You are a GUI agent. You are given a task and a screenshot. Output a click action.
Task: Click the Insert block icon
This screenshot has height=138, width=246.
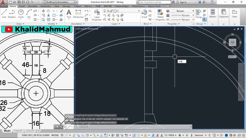point(144,14)
